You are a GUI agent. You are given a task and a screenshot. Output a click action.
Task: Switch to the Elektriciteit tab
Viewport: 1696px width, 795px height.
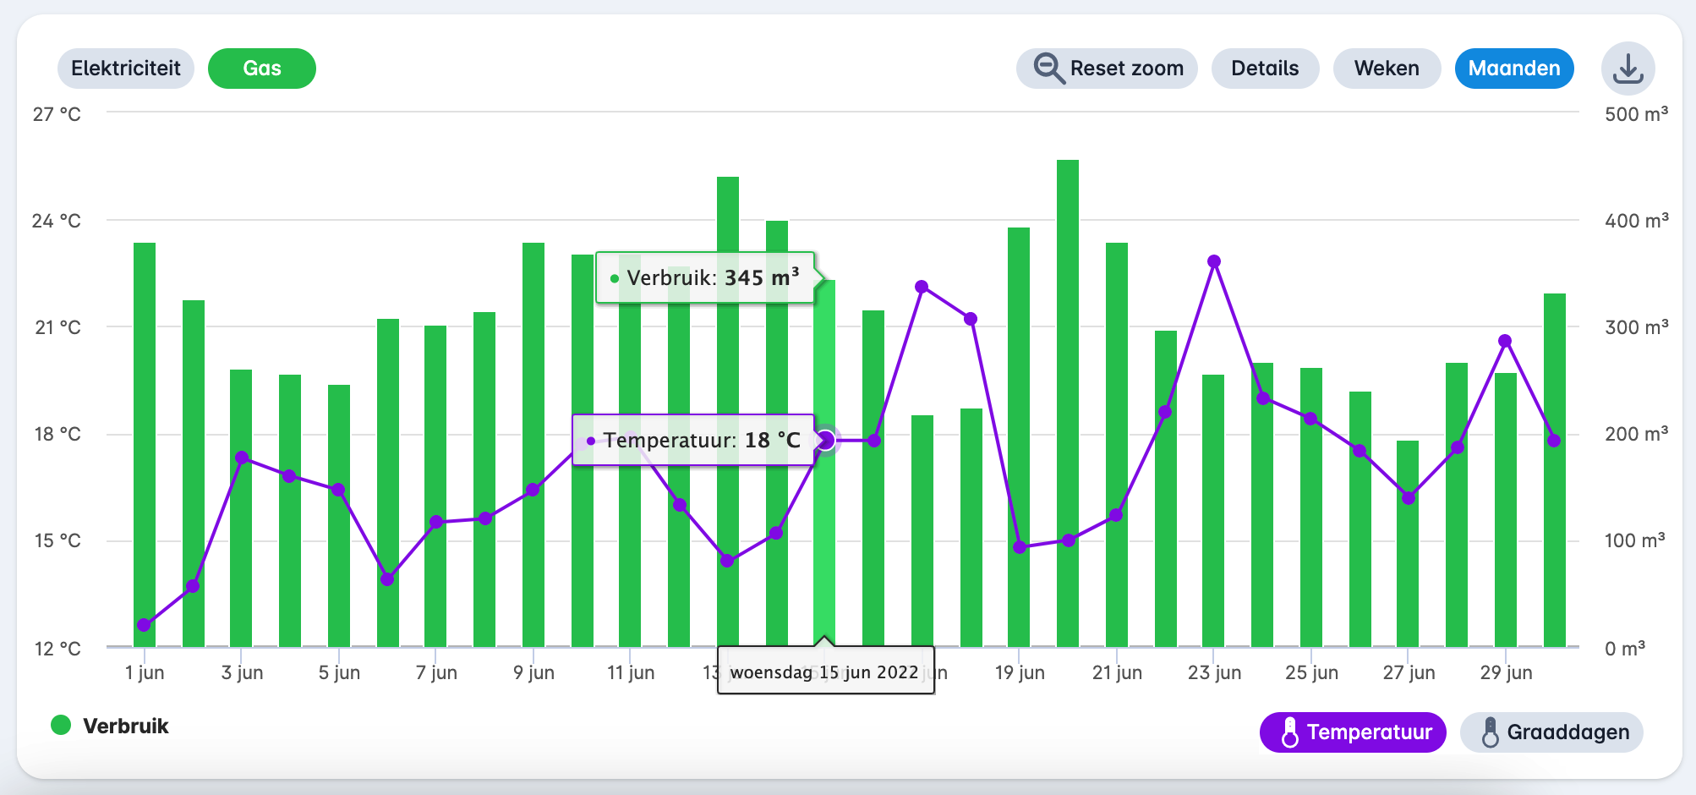coord(126,69)
